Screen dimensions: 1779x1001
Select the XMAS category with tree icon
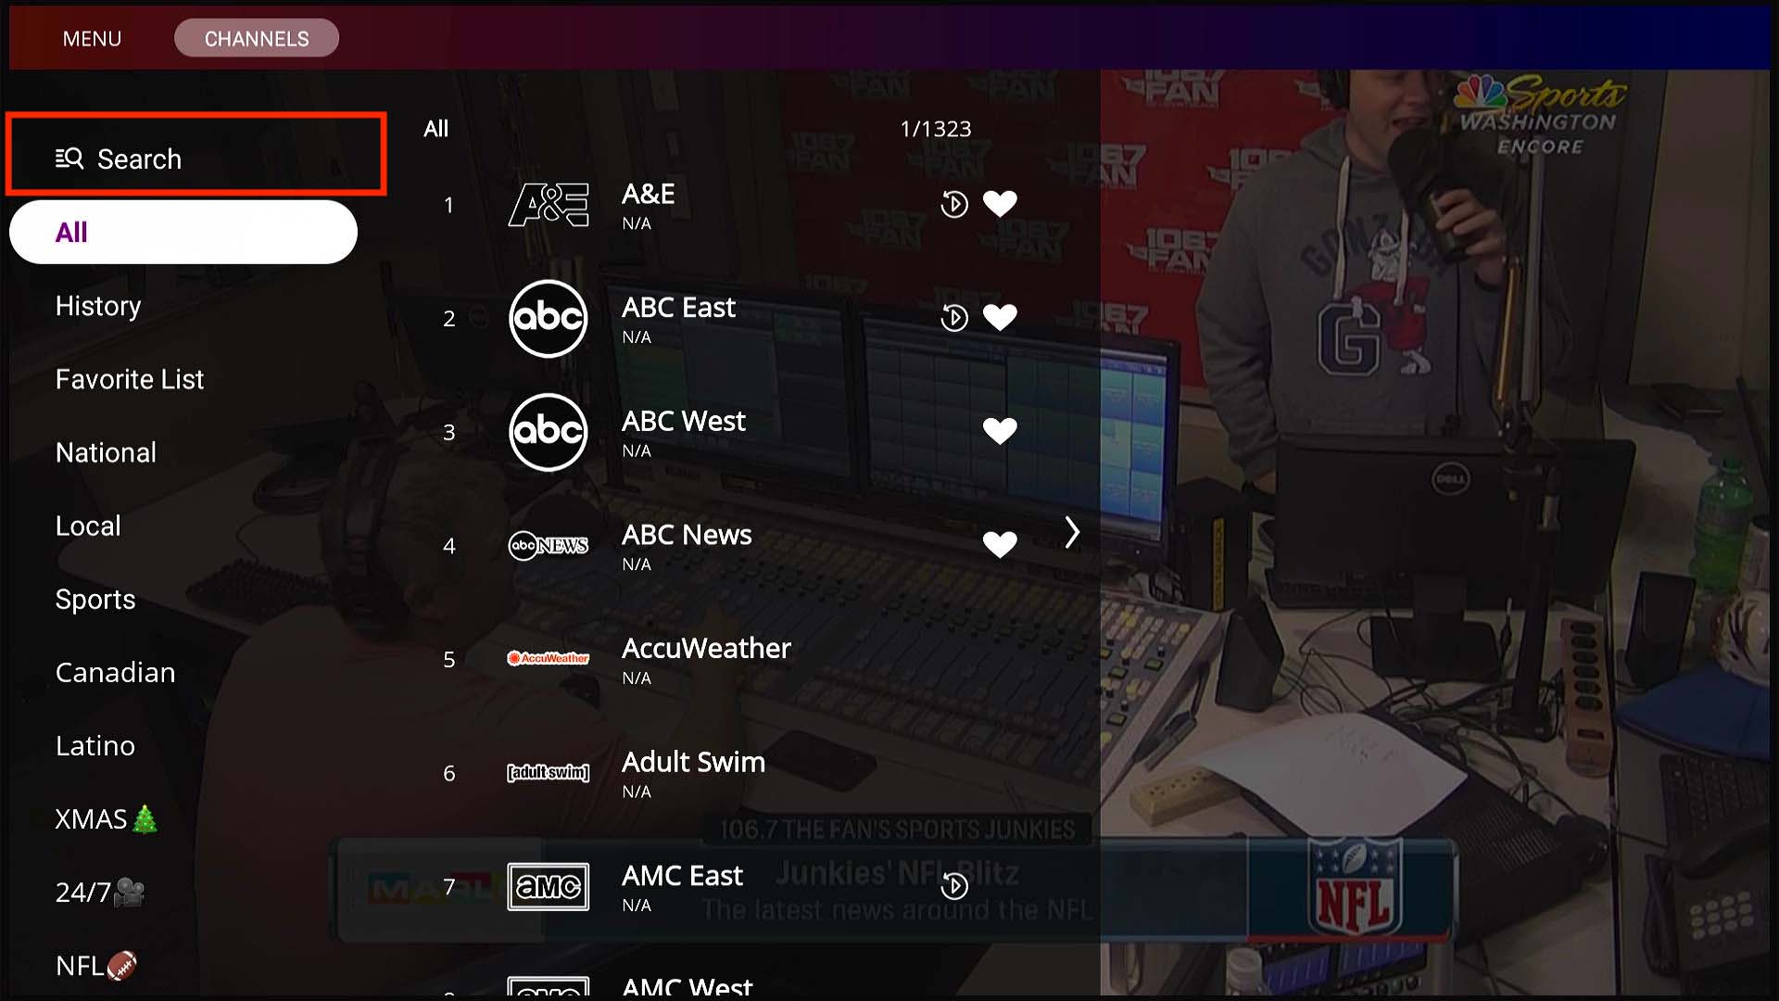[107, 819]
